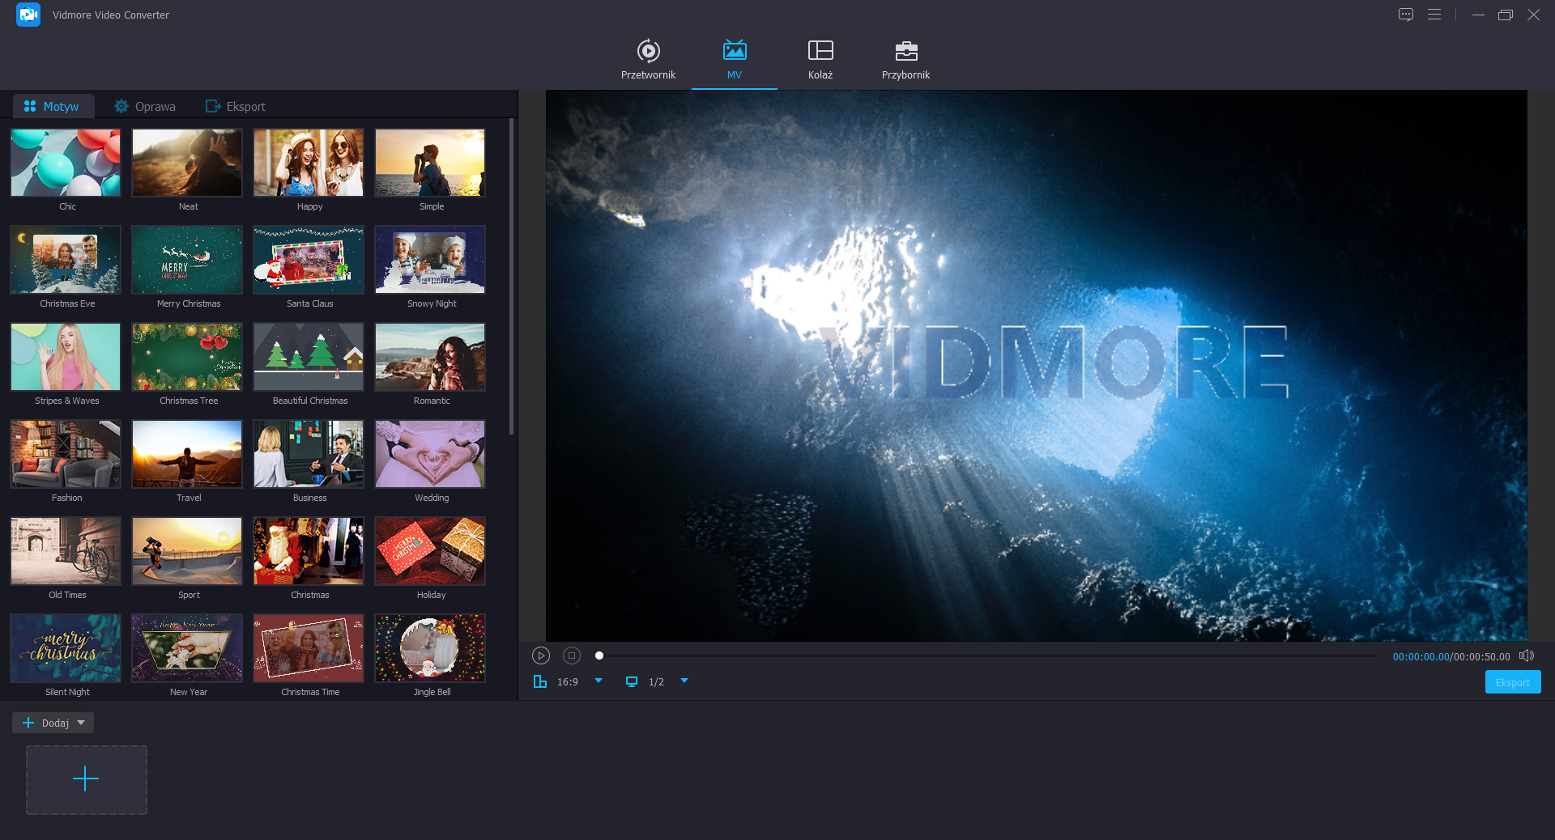Select the Snowy Night theme

(x=430, y=260)
